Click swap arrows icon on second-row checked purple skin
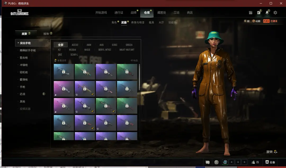286x168 pixels. [x=77, y=95]
